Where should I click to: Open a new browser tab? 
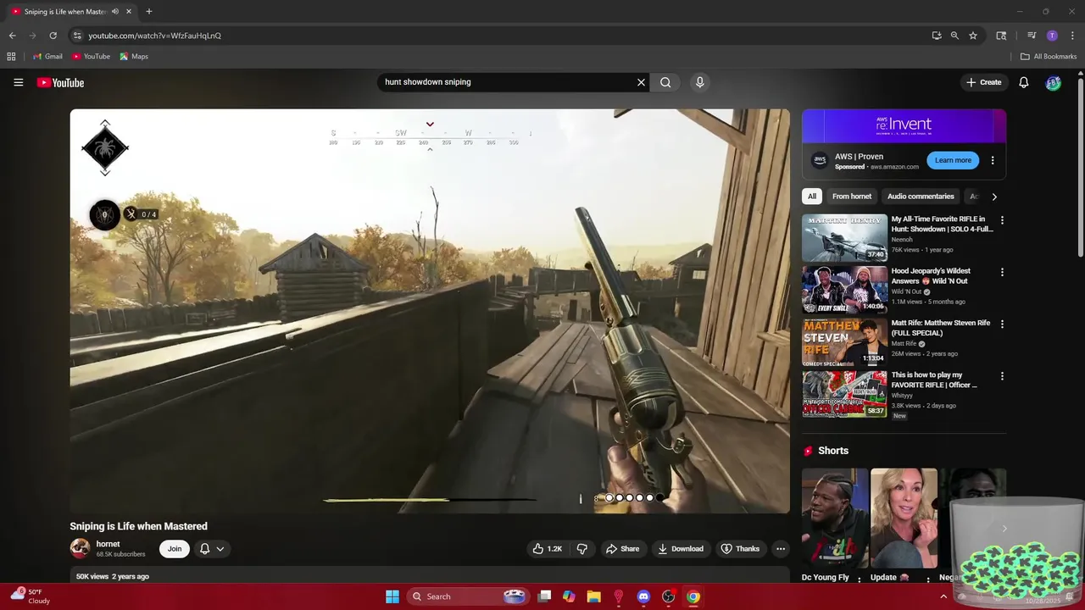[x=148, y=12]
